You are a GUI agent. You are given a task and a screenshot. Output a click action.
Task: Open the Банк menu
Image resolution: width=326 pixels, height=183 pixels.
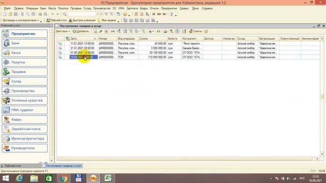(x=43, y=8)
